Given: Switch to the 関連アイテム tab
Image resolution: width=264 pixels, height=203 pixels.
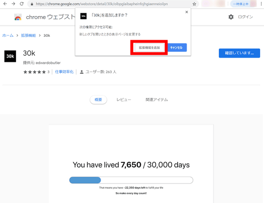Looking at the screenshot, I should point(157,100).
